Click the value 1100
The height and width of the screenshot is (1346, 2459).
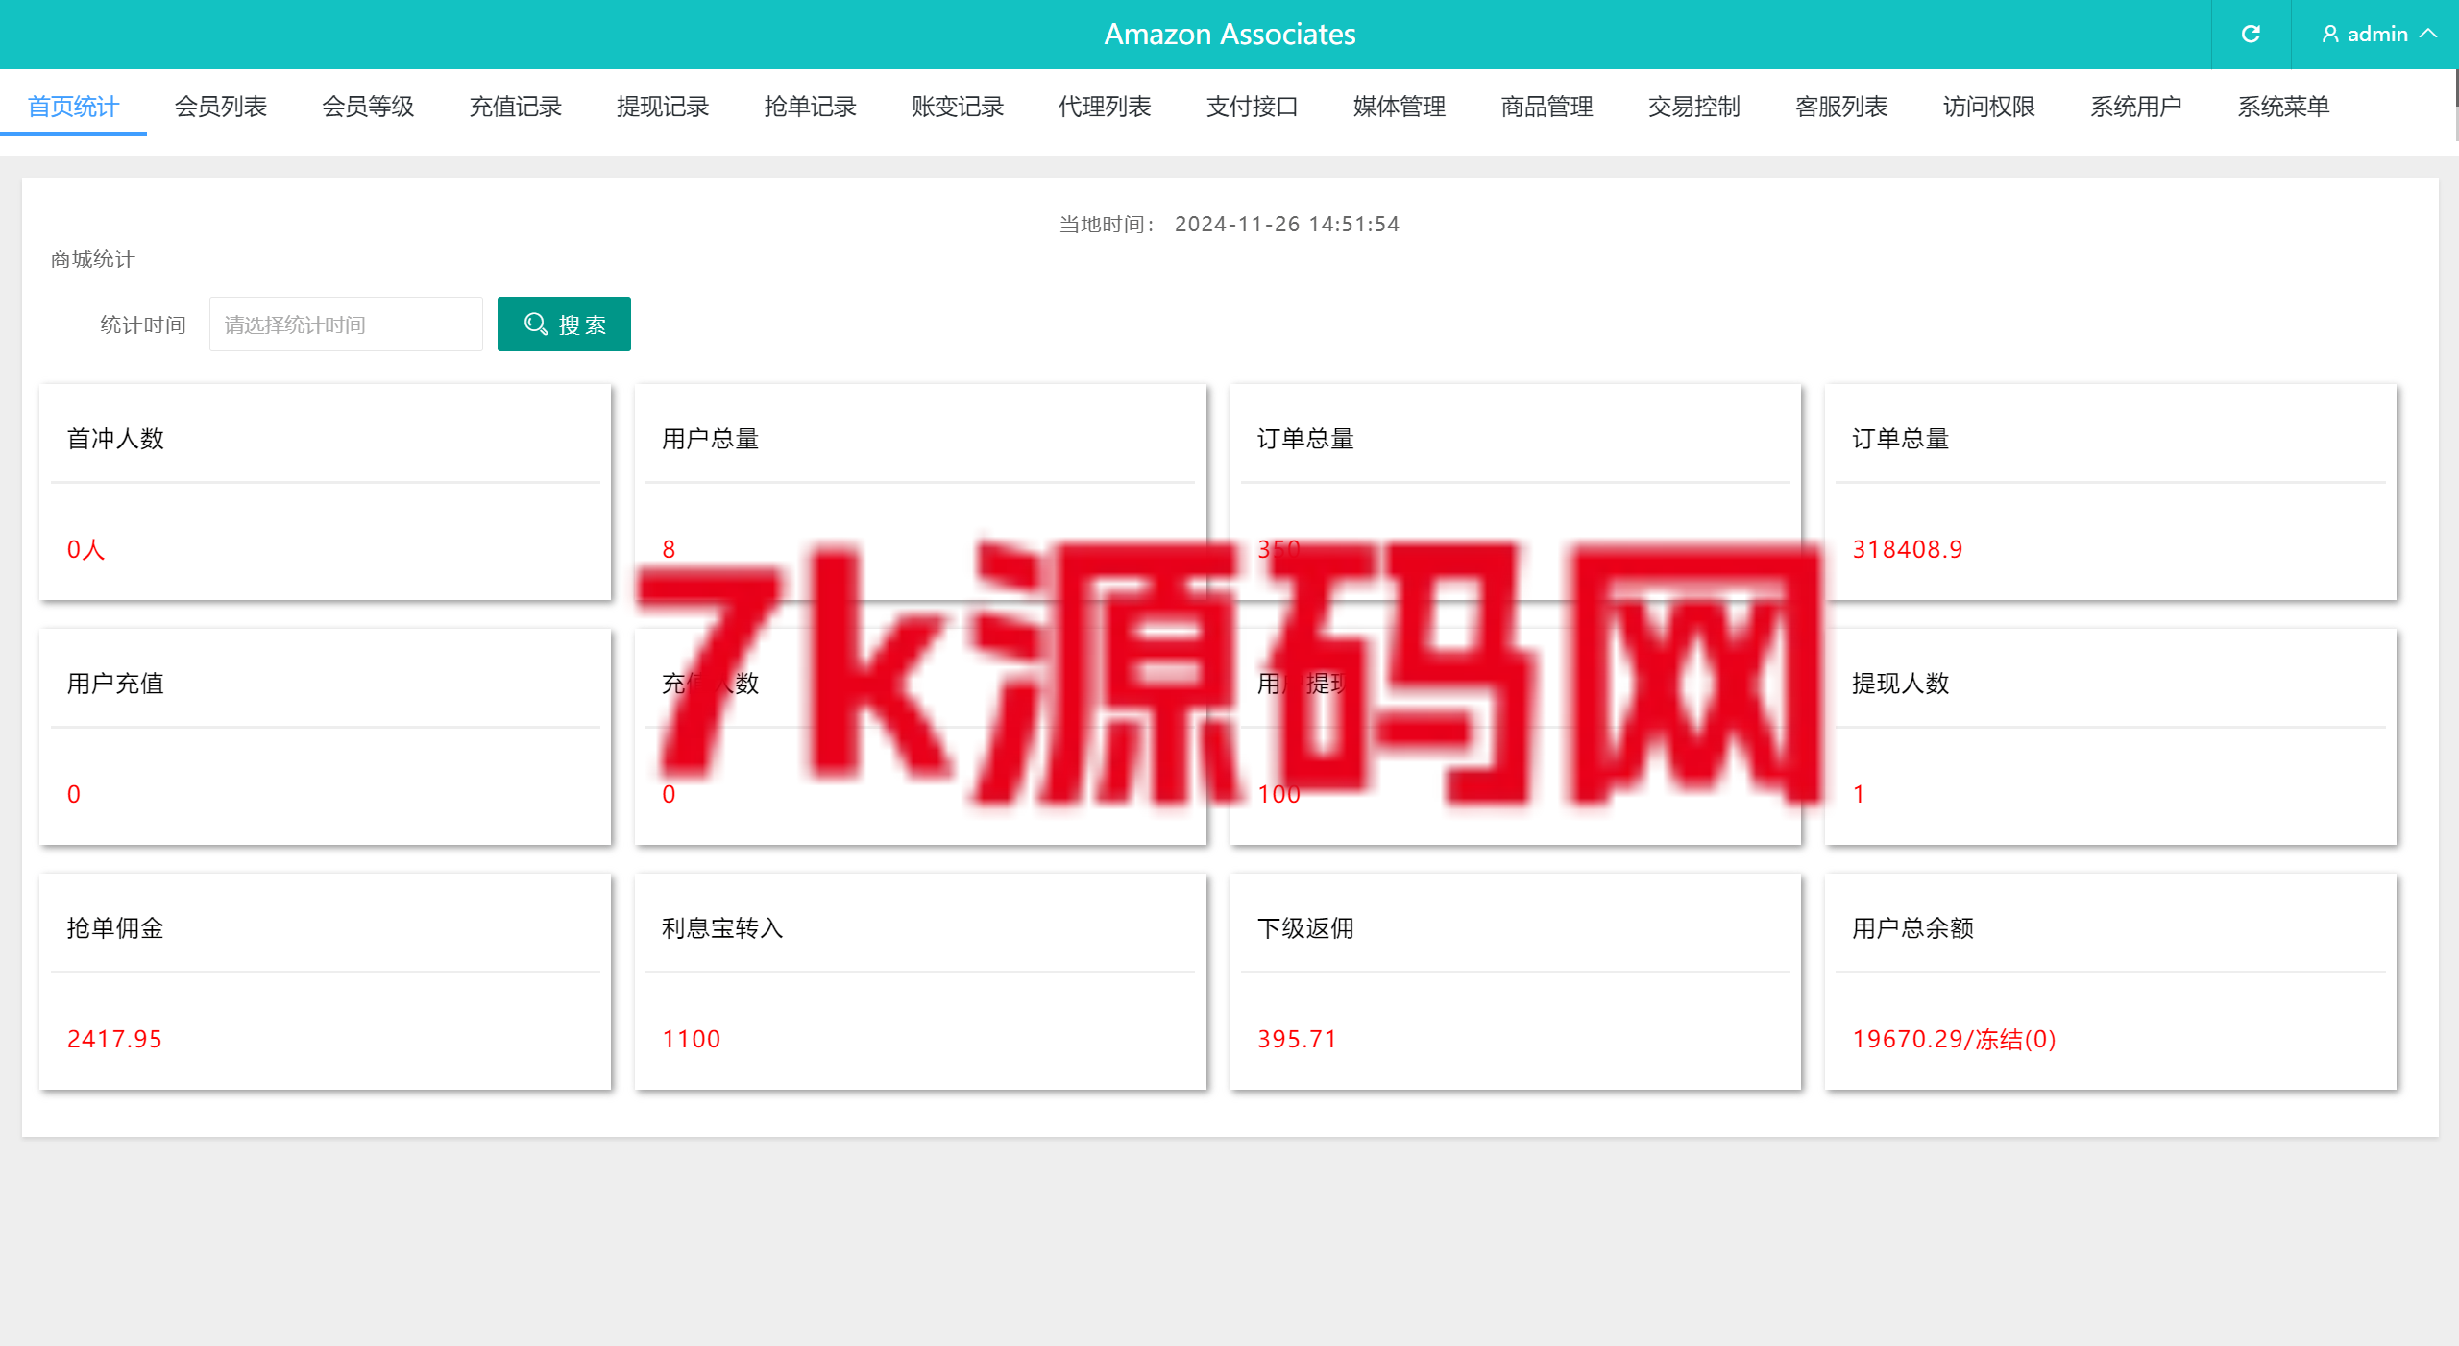pos(692,1039)
